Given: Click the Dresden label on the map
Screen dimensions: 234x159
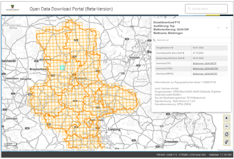Looking at the screenshot, I should pyautogui.click(x=171, y=142).
